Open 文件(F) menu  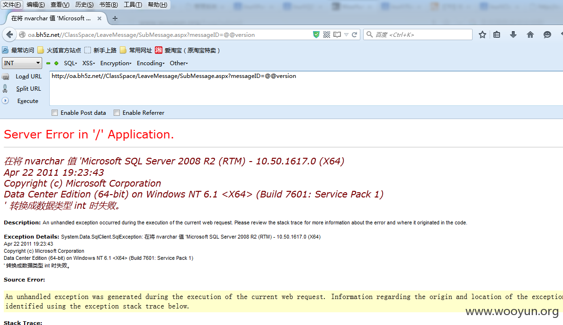point(12,5)
